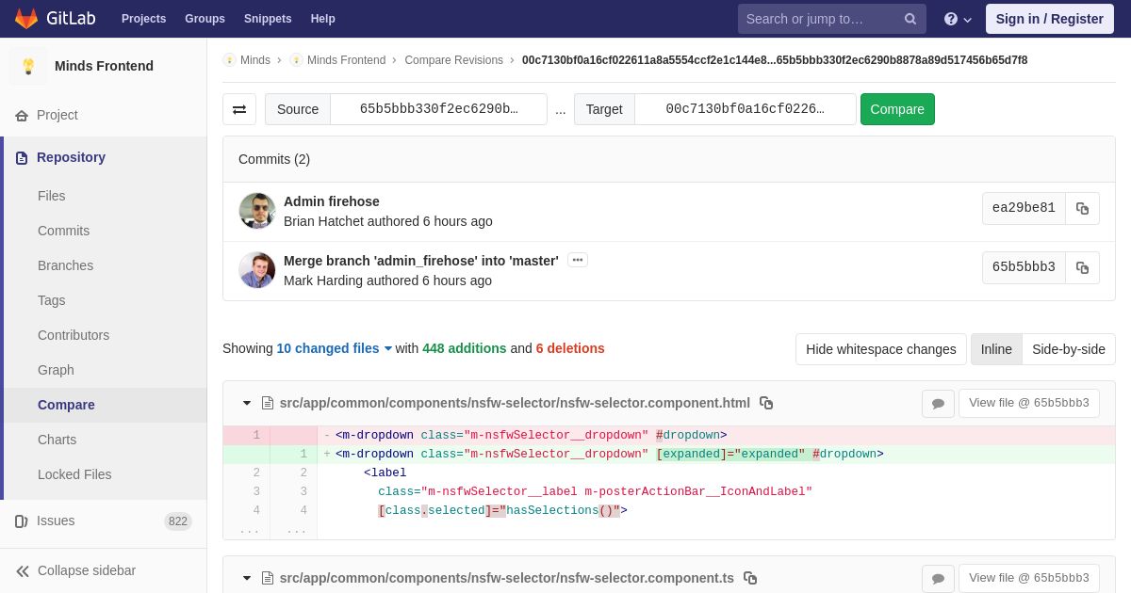Viewport: 1131px width, 593px height.
Task: Click Minds Frontend project title in sidebar
Action: [x=104, y=66]
